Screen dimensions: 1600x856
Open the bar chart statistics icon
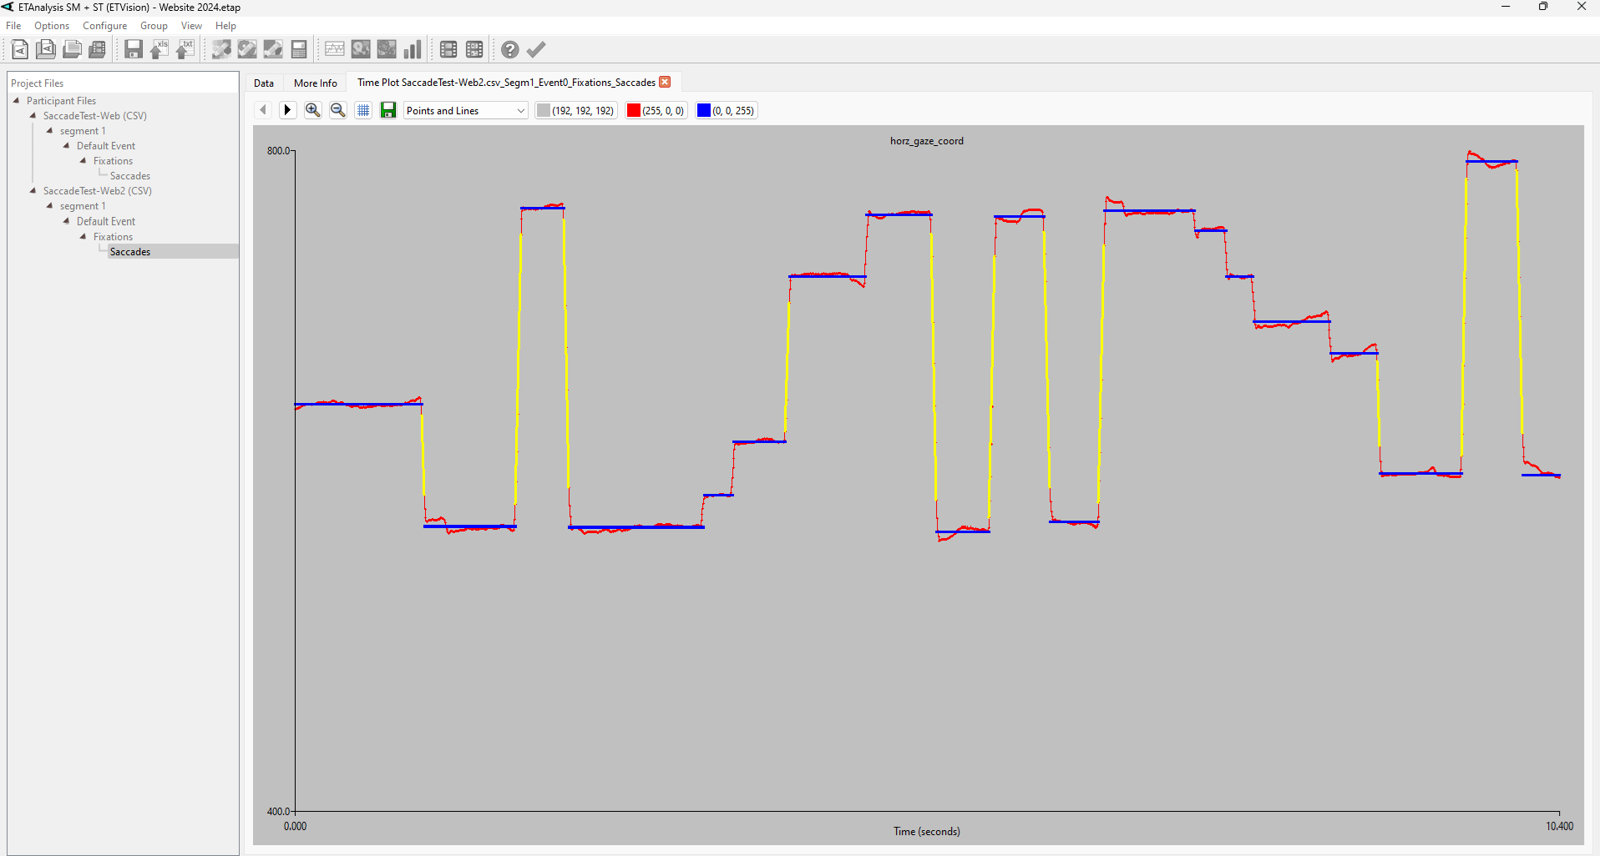point(413,49)
